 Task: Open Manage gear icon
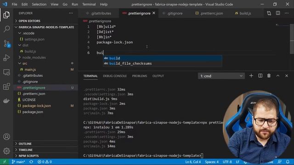pos(6,151)
